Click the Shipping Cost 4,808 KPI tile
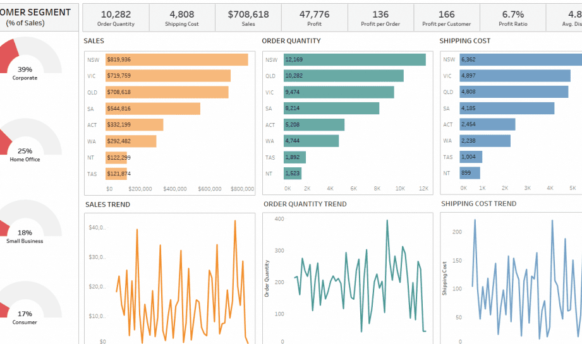 pos(182,18)
